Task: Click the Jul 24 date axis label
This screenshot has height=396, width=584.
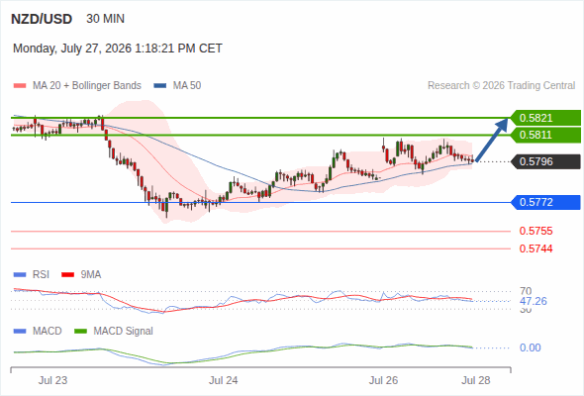Action: tap(223, 381)
